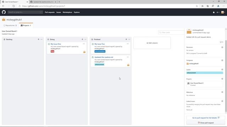Edit Linked issues with the gear icon

[222, 101]
